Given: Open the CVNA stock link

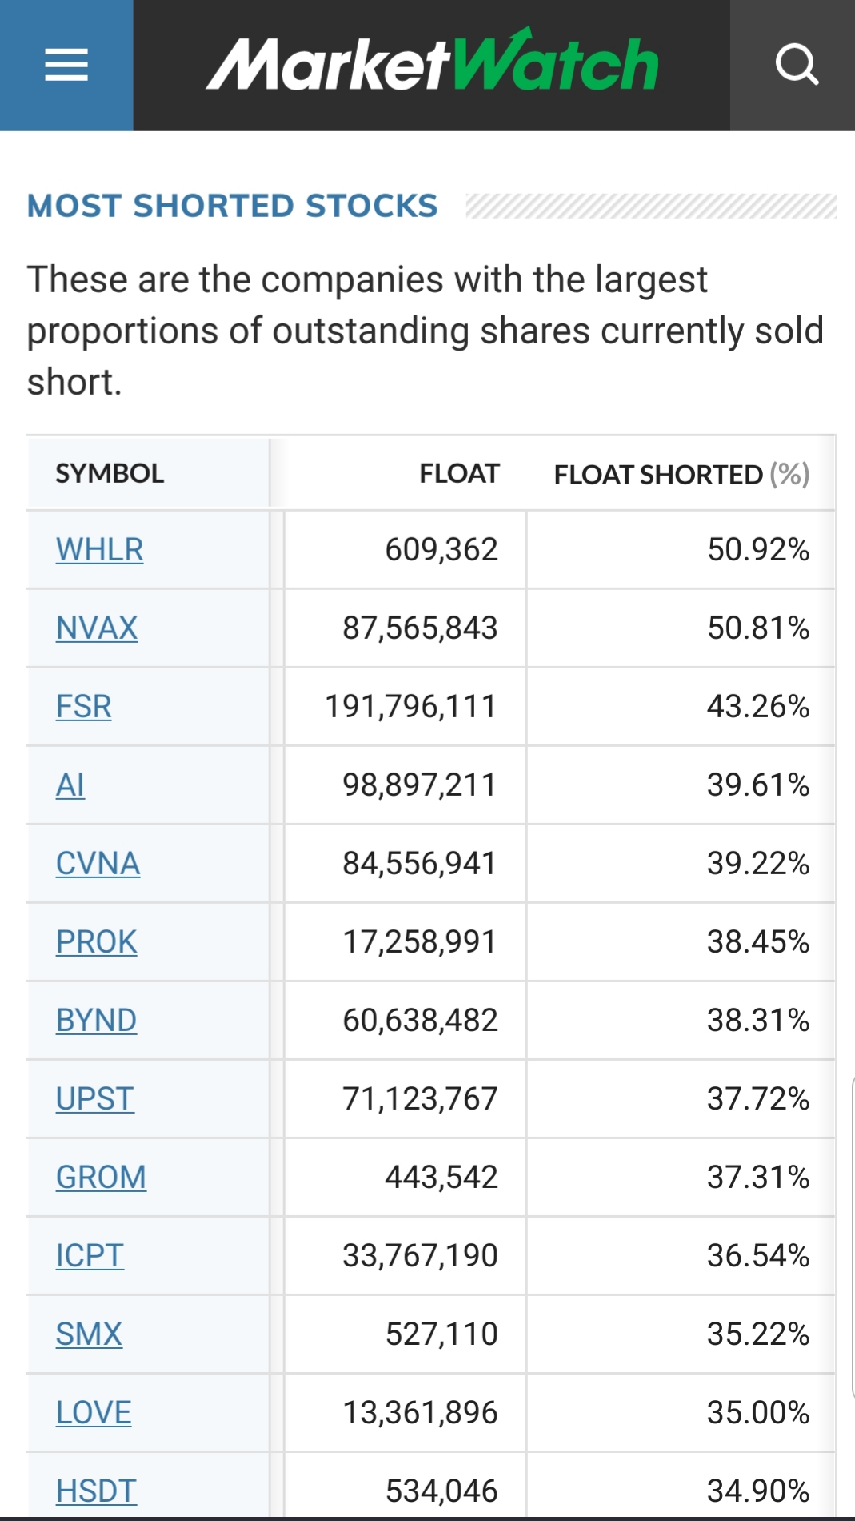Looking at the screenshot, I should pyautogui.click(x=98, y=863).
